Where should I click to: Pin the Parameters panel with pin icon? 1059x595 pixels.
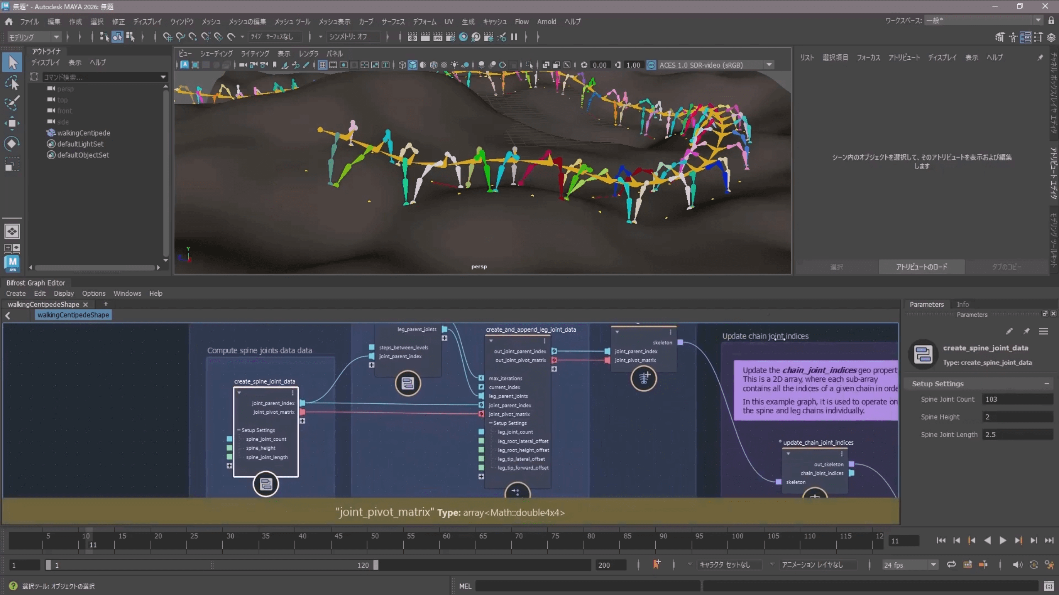point(1027,331)
